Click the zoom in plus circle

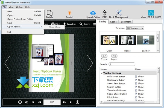tap(78, 102)
